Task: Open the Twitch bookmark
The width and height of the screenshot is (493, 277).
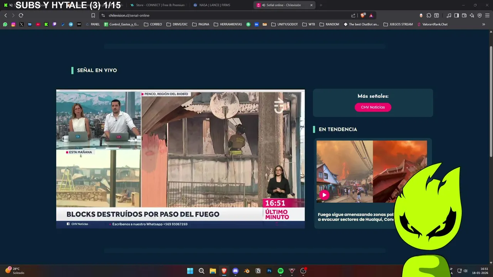Action: point(54,24)
